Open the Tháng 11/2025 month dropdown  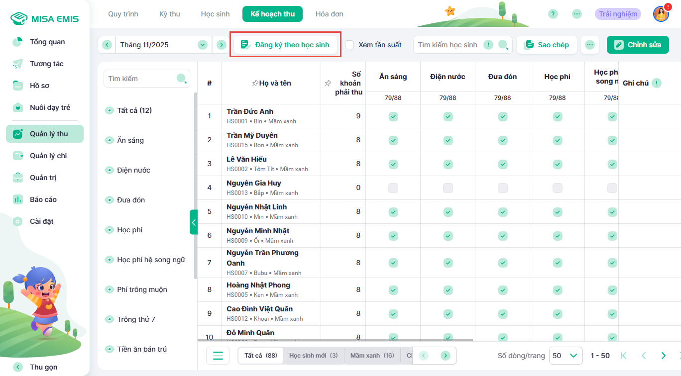(202, 45)
